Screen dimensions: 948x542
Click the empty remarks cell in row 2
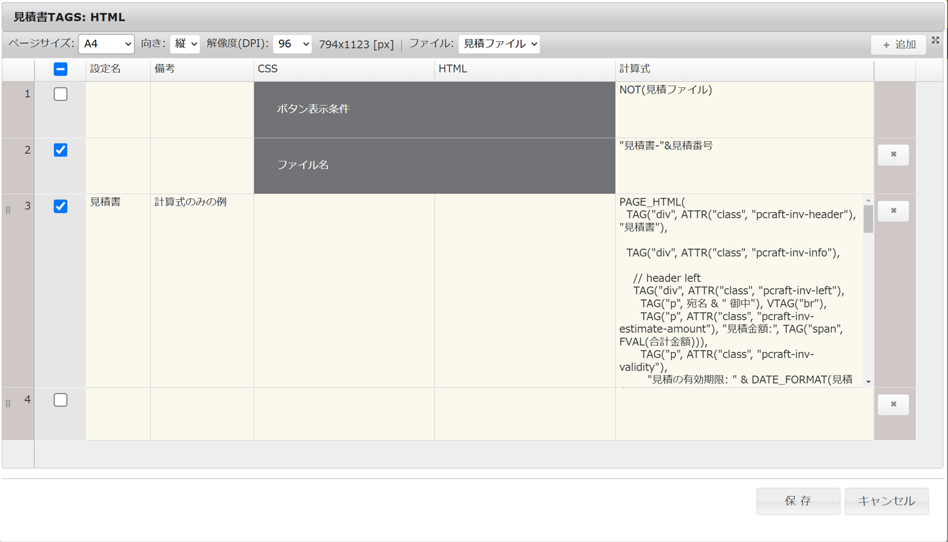pyautogui.click(x=202, y=166)
